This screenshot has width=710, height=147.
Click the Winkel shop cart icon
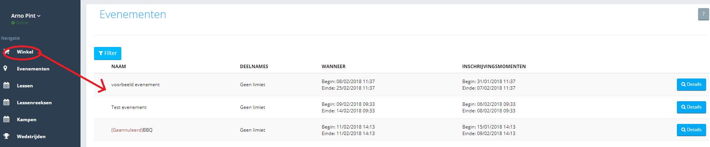(x=7, y=52)
